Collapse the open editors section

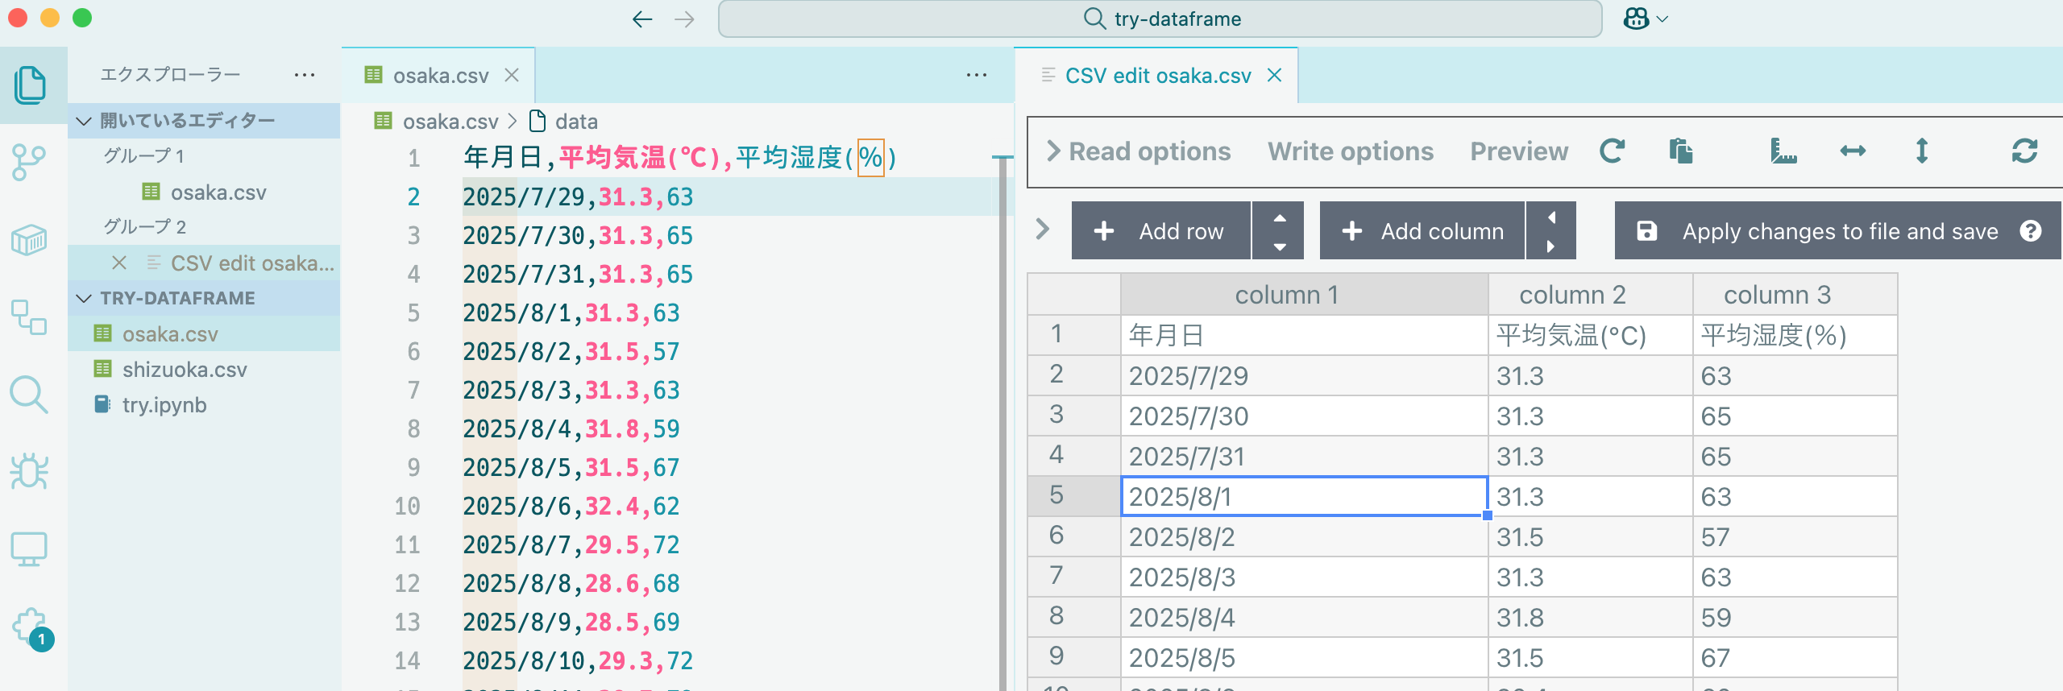point(84,121)
